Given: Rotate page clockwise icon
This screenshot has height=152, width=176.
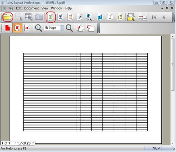Looking at the screenshot, I should [x=80, y=28].
